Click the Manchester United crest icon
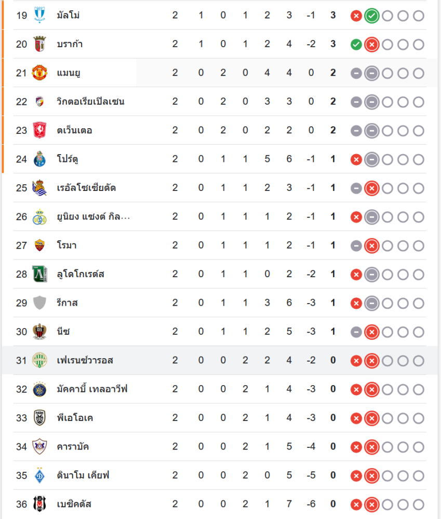The image size is (441, 519). (39, 73)
